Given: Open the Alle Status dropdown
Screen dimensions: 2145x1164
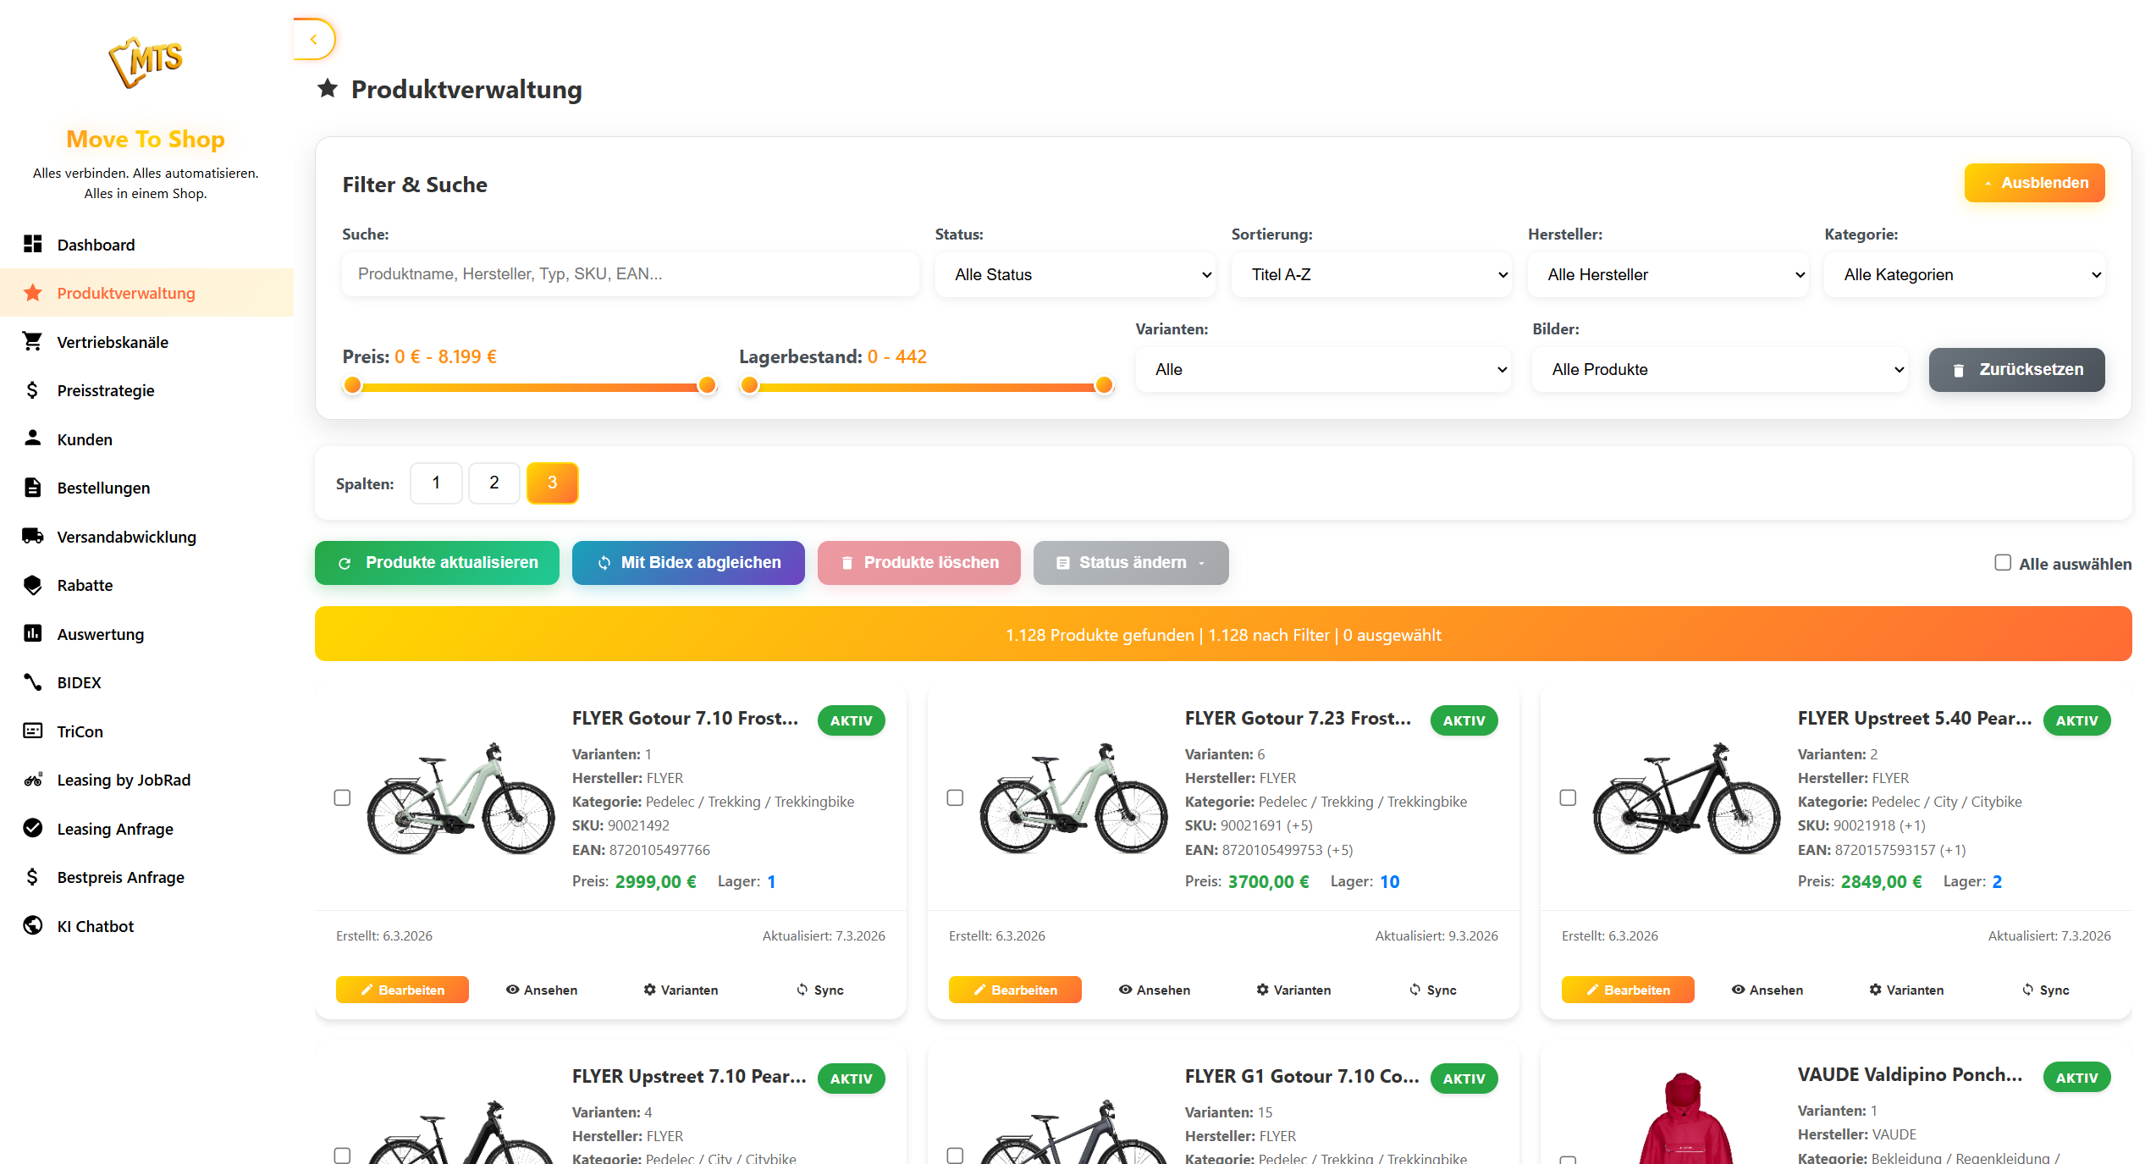Looking at the screenshot, I should tap(1075, 274).
